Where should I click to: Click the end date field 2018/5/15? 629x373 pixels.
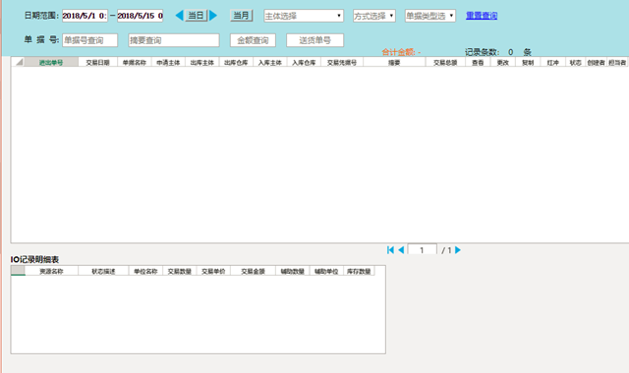click(x=140, y=16)
